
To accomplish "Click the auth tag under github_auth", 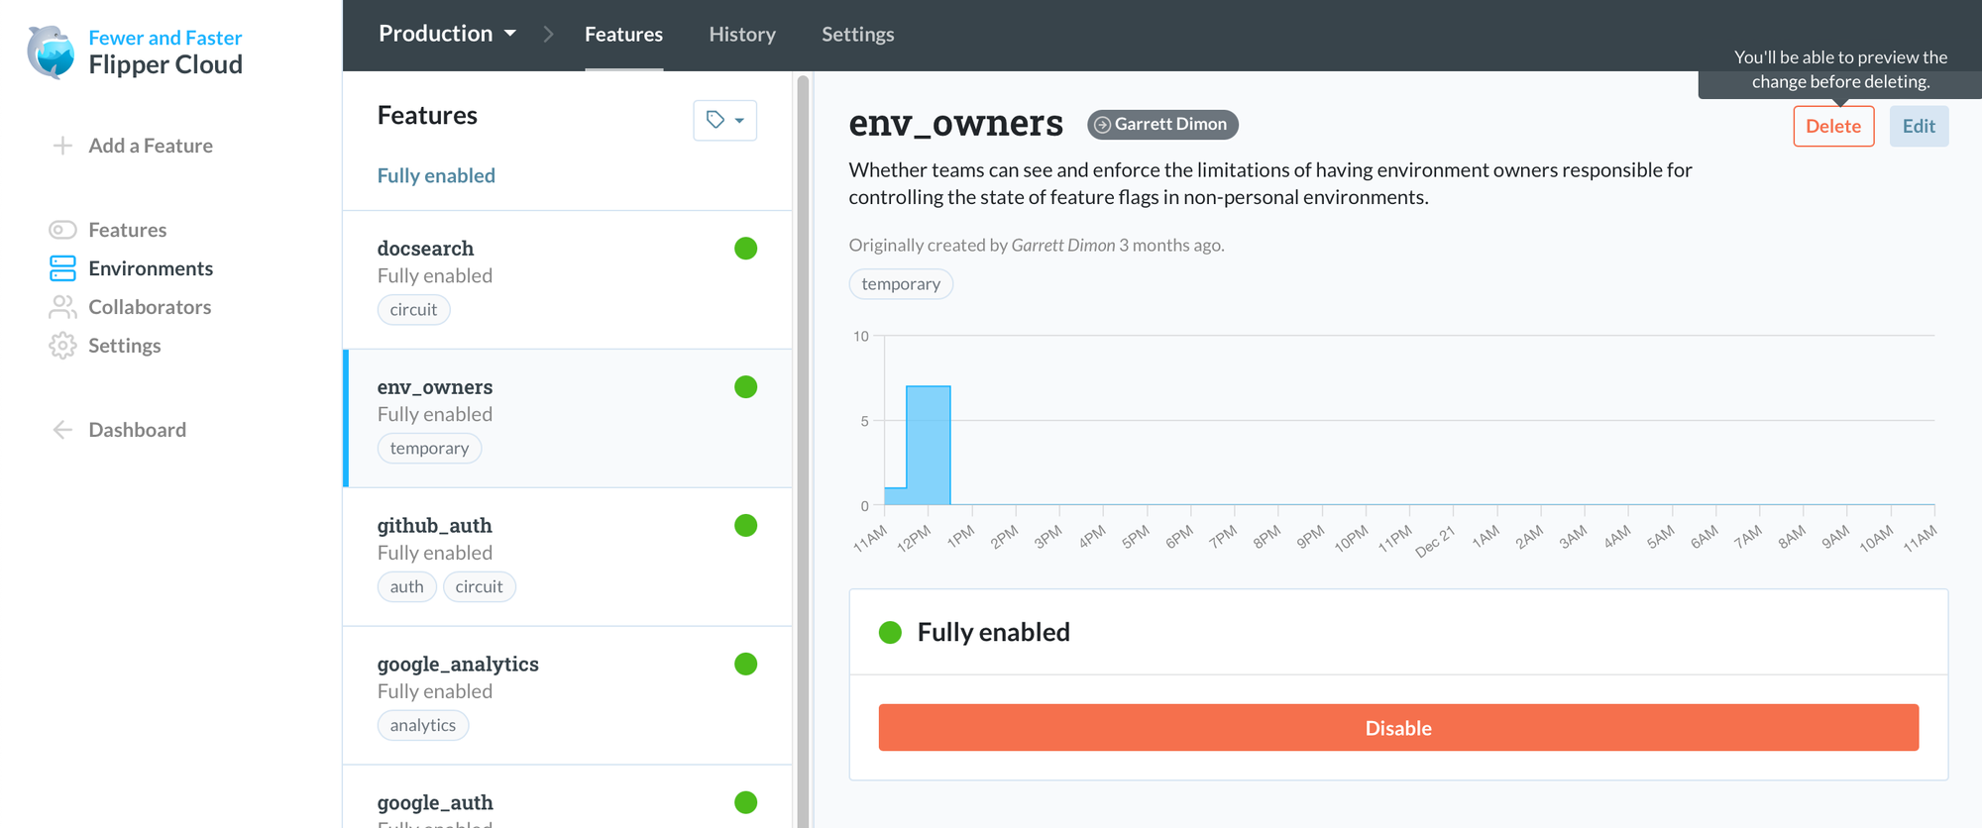I will coord(406,587).
